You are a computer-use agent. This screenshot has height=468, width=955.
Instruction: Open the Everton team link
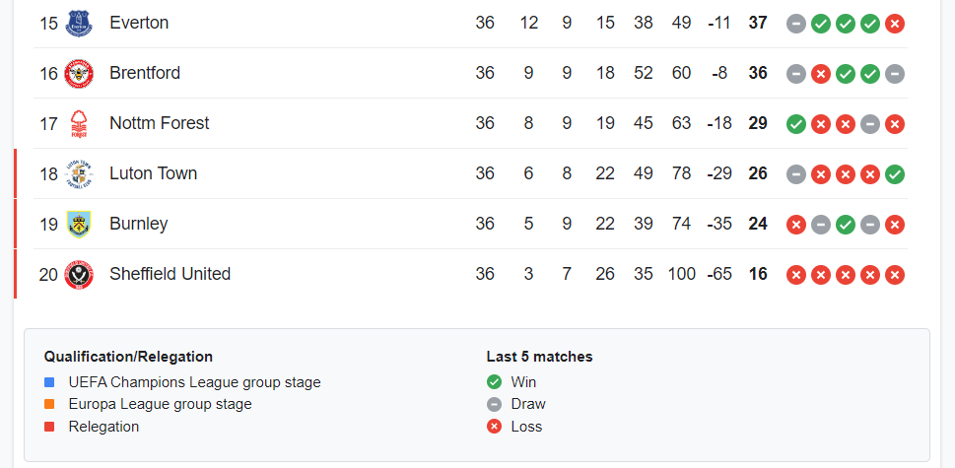click(139, 23)
